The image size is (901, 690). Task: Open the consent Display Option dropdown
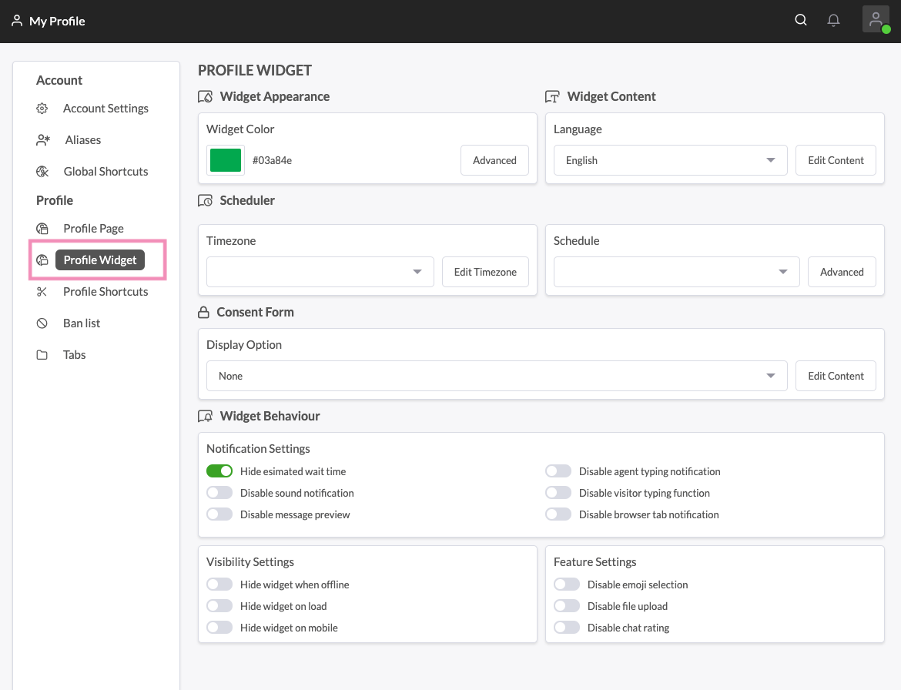coord(497,376)
